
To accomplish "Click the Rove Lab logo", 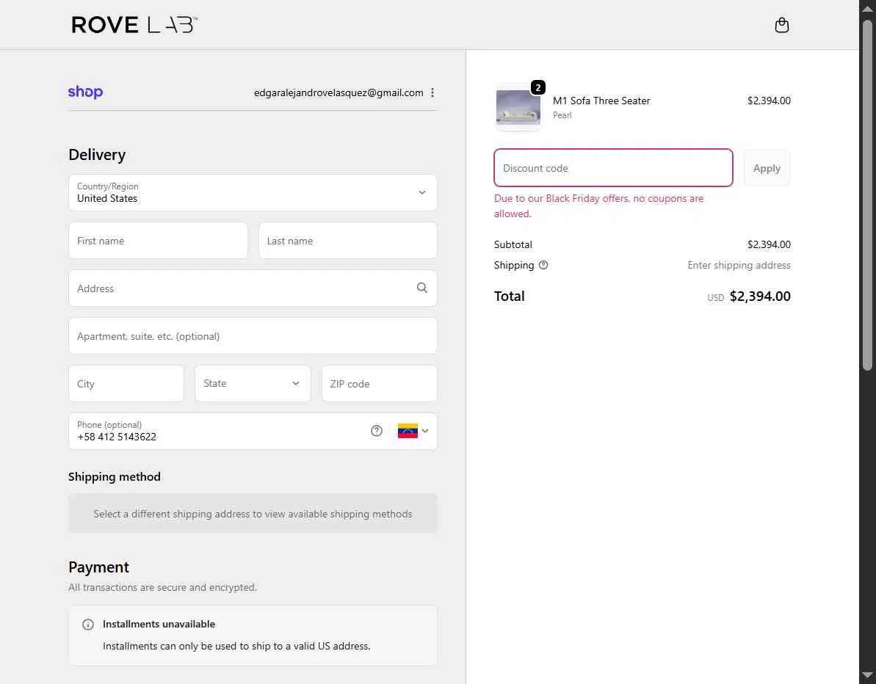I will (x=134, y=24).
